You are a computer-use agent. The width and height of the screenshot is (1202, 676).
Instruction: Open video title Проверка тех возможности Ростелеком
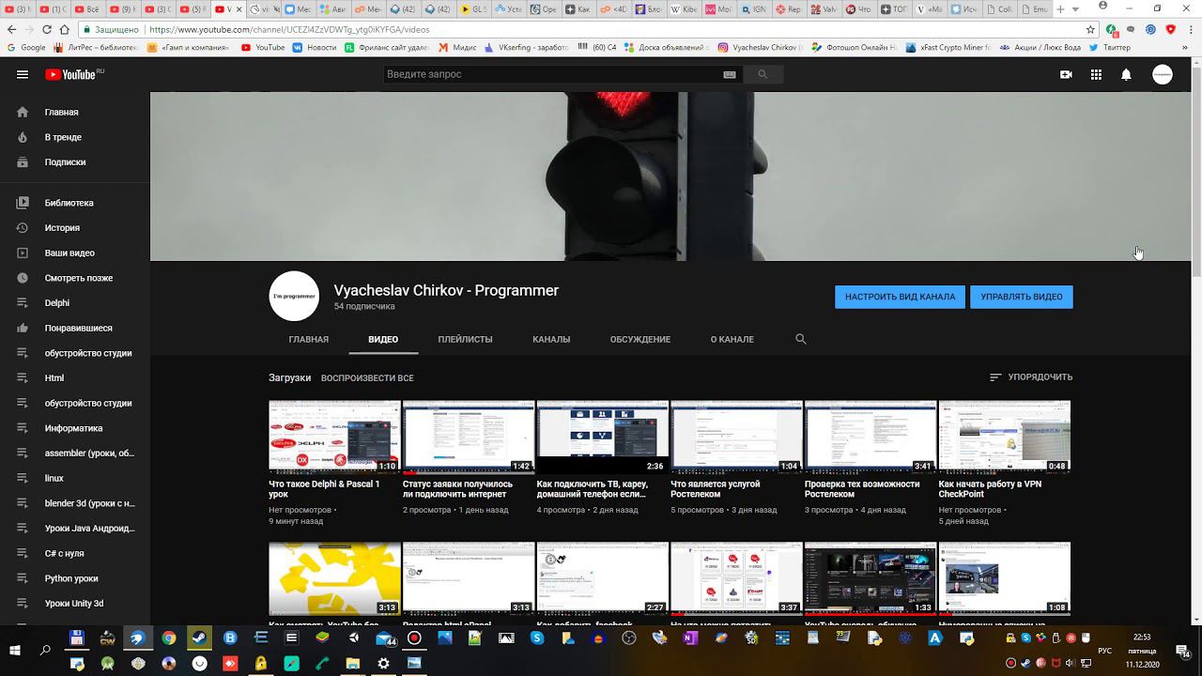(862, 489)
